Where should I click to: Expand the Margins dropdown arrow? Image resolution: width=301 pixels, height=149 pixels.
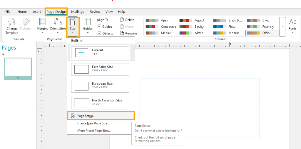click(x=42, y=33)
